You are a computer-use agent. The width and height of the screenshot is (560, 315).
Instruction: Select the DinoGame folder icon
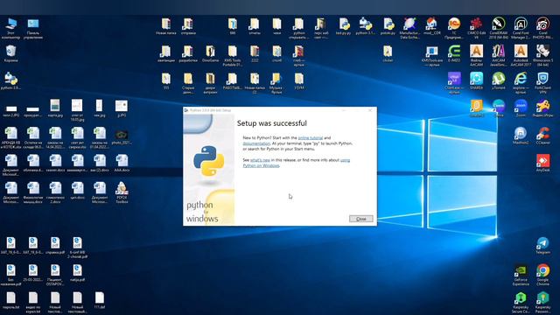click(210, 53)
